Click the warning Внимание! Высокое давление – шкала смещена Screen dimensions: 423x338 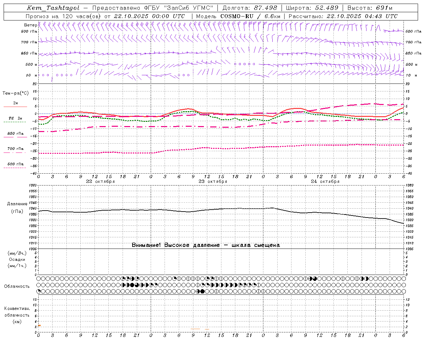click(206, 245)
